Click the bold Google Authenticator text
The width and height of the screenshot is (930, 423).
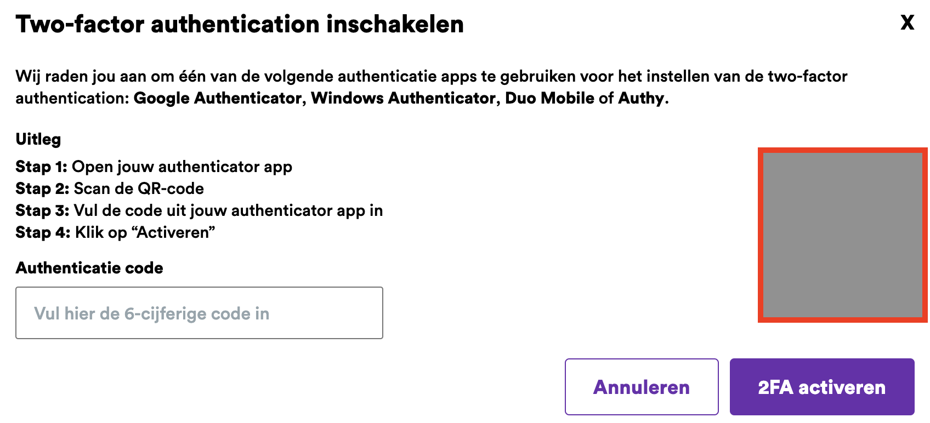218,98
